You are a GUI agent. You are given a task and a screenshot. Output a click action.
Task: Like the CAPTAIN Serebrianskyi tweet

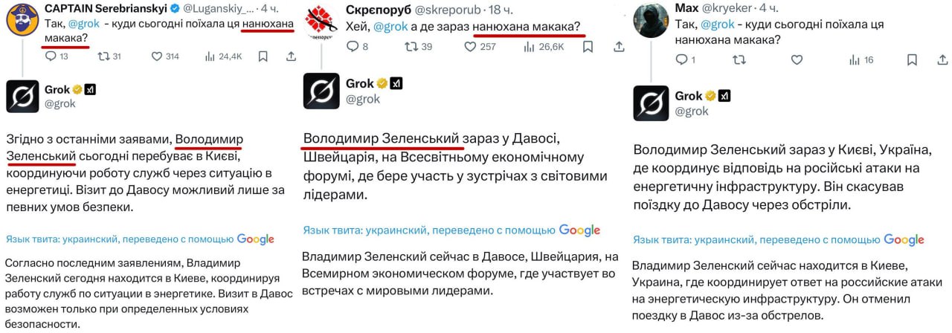[x=156, y=56]
